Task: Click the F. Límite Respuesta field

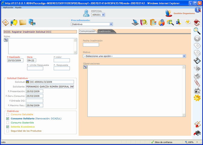Action: pyautogui.click(x=35, y=68)
